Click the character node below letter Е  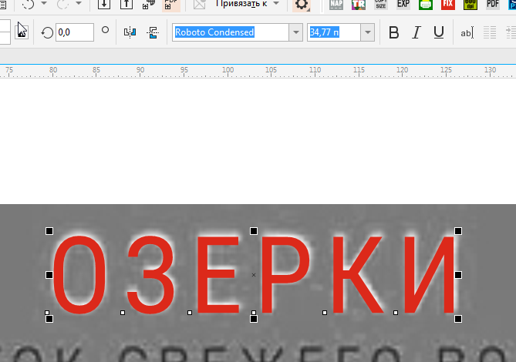[x=190, y=313]
